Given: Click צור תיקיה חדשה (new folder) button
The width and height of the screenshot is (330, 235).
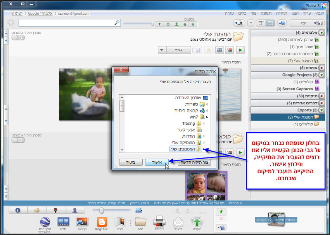Looking at the screenshot, I should point(194,162).
